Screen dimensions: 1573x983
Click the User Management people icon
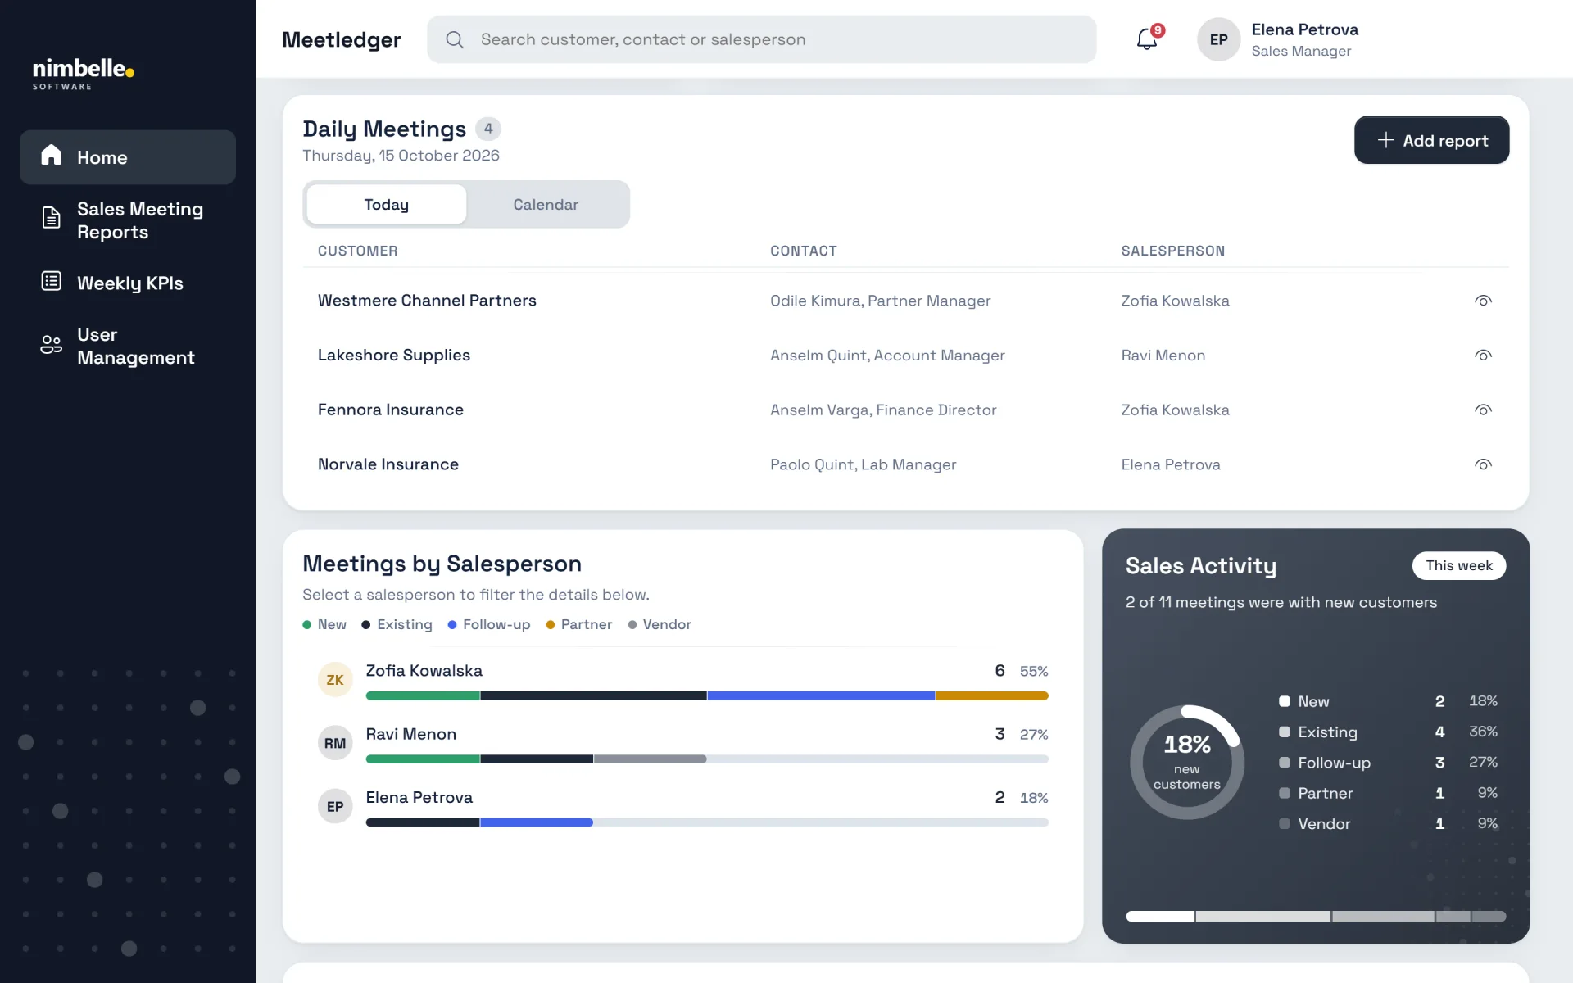52,344
